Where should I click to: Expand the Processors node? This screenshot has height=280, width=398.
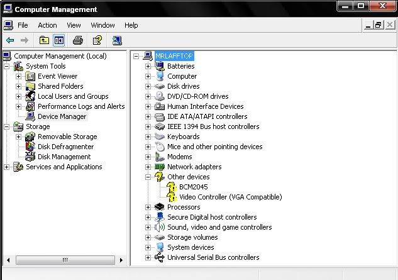(148, 207)
